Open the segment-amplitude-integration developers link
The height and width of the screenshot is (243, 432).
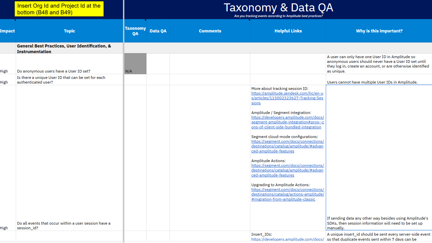[288, 122]
